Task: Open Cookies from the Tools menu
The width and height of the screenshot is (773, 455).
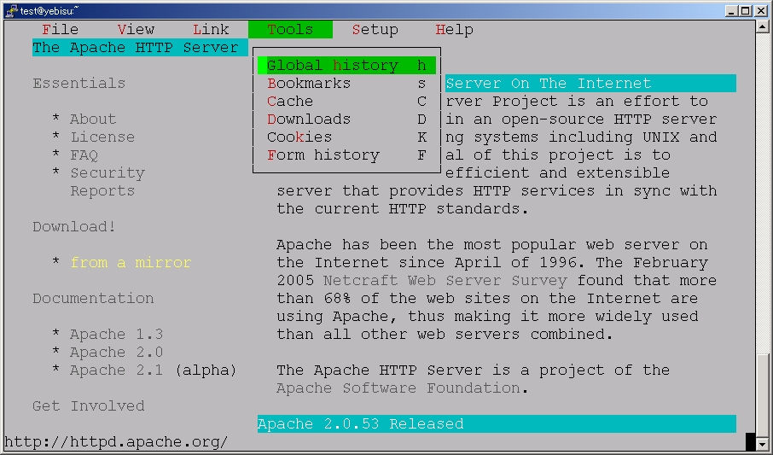Action: tap(346, 137)
